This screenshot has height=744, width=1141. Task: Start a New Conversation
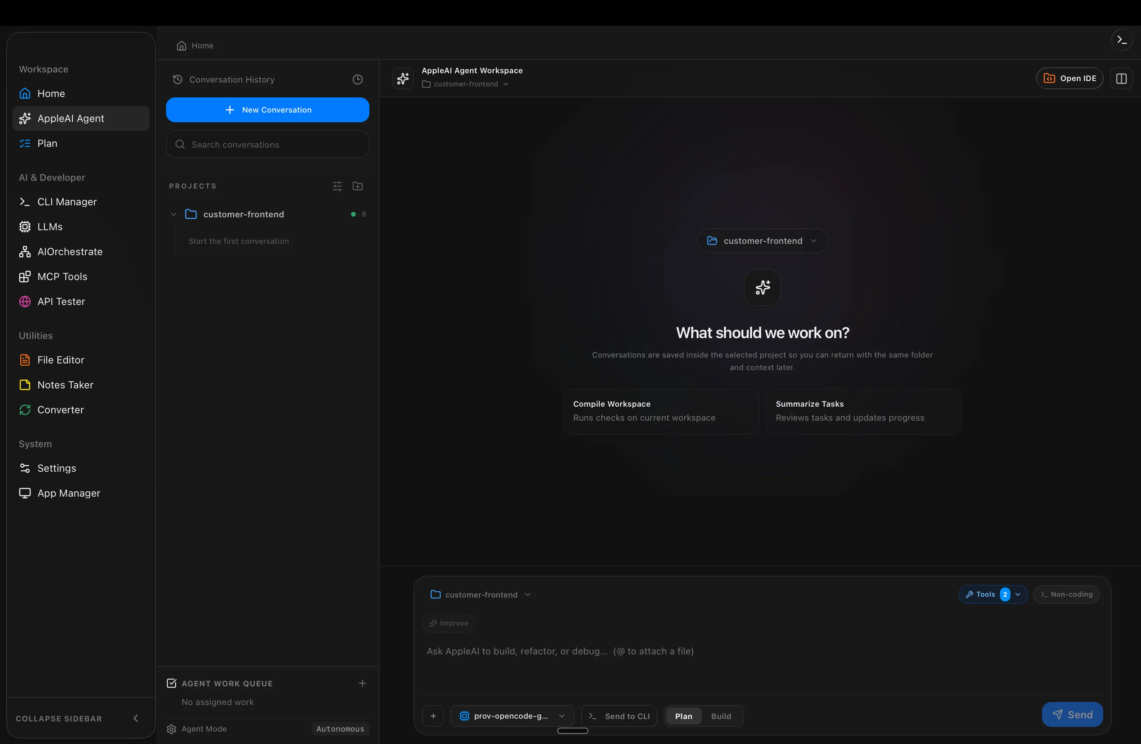pos(267,110)
